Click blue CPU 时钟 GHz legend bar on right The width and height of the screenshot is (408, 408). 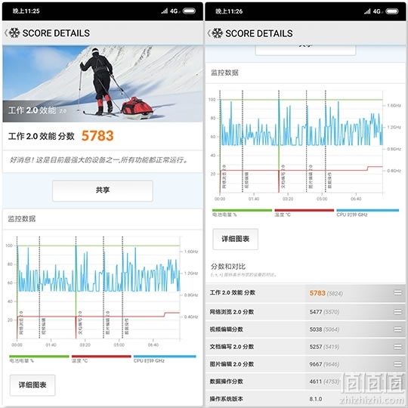(368, 211)
